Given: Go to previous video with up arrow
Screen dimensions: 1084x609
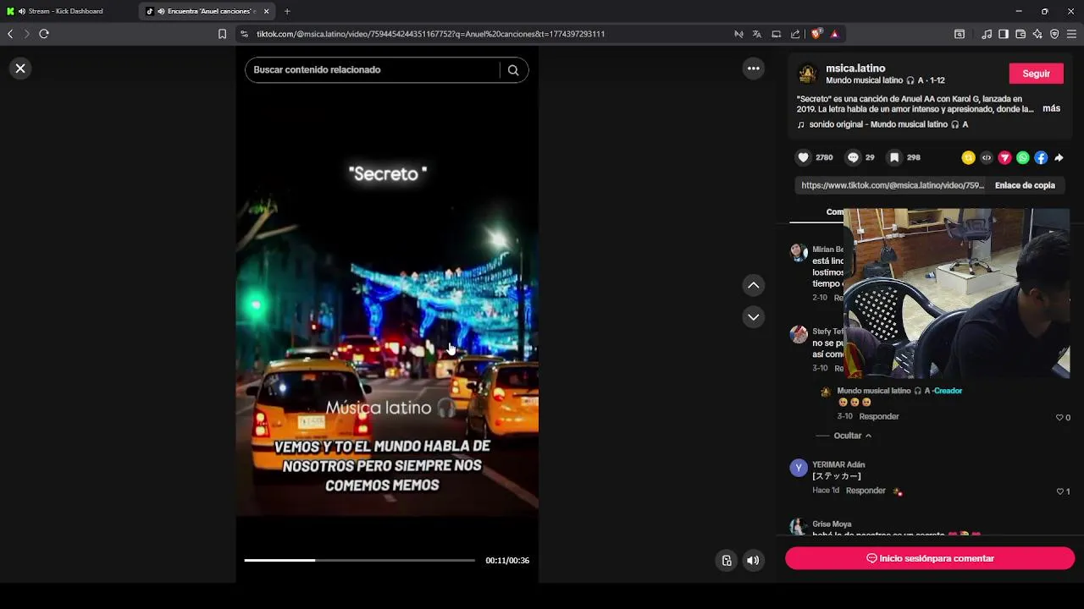Looking at the screenshot, I should pyautogui.click(x=754, y=285).
